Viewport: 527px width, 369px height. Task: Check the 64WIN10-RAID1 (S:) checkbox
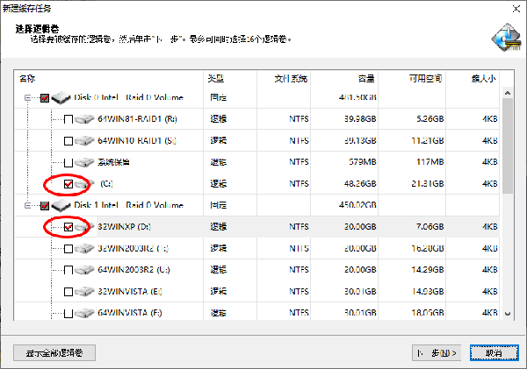click(x=69, y=141)
